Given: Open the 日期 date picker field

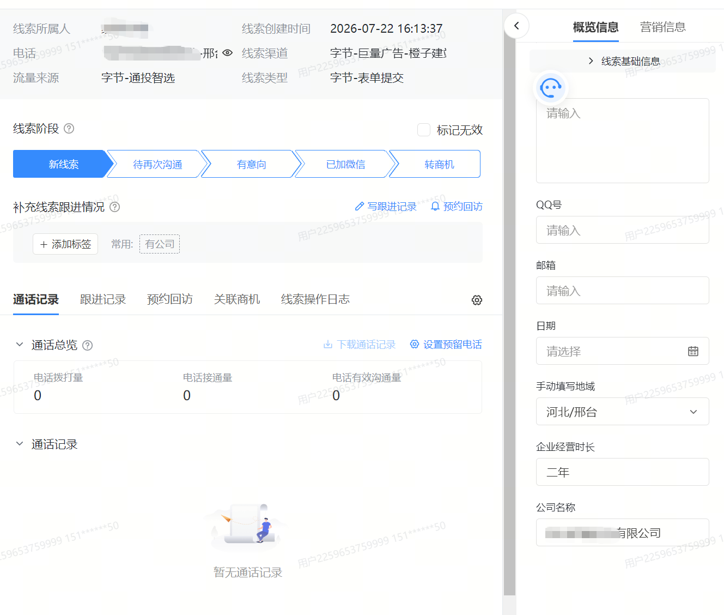Looking at the screenshot, I should (x=623, y=351).
